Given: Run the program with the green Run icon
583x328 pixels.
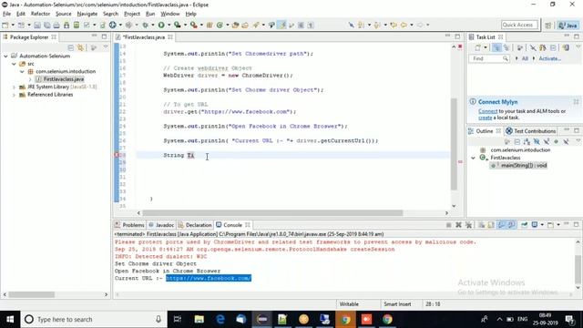Looking at the screenshot, I should [x=161, y=25].
